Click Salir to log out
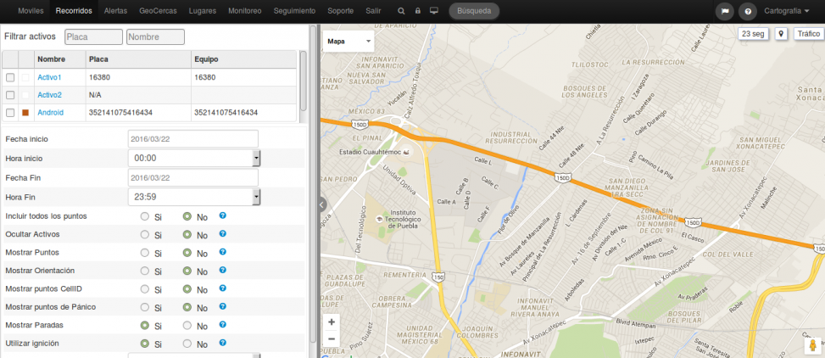The width and height of the screenshot is (825, 358). [x=373, y=10]
